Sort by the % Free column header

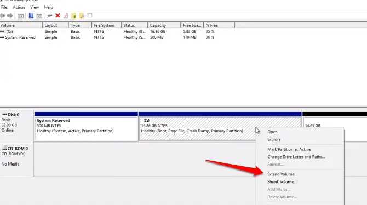[219, 25]
